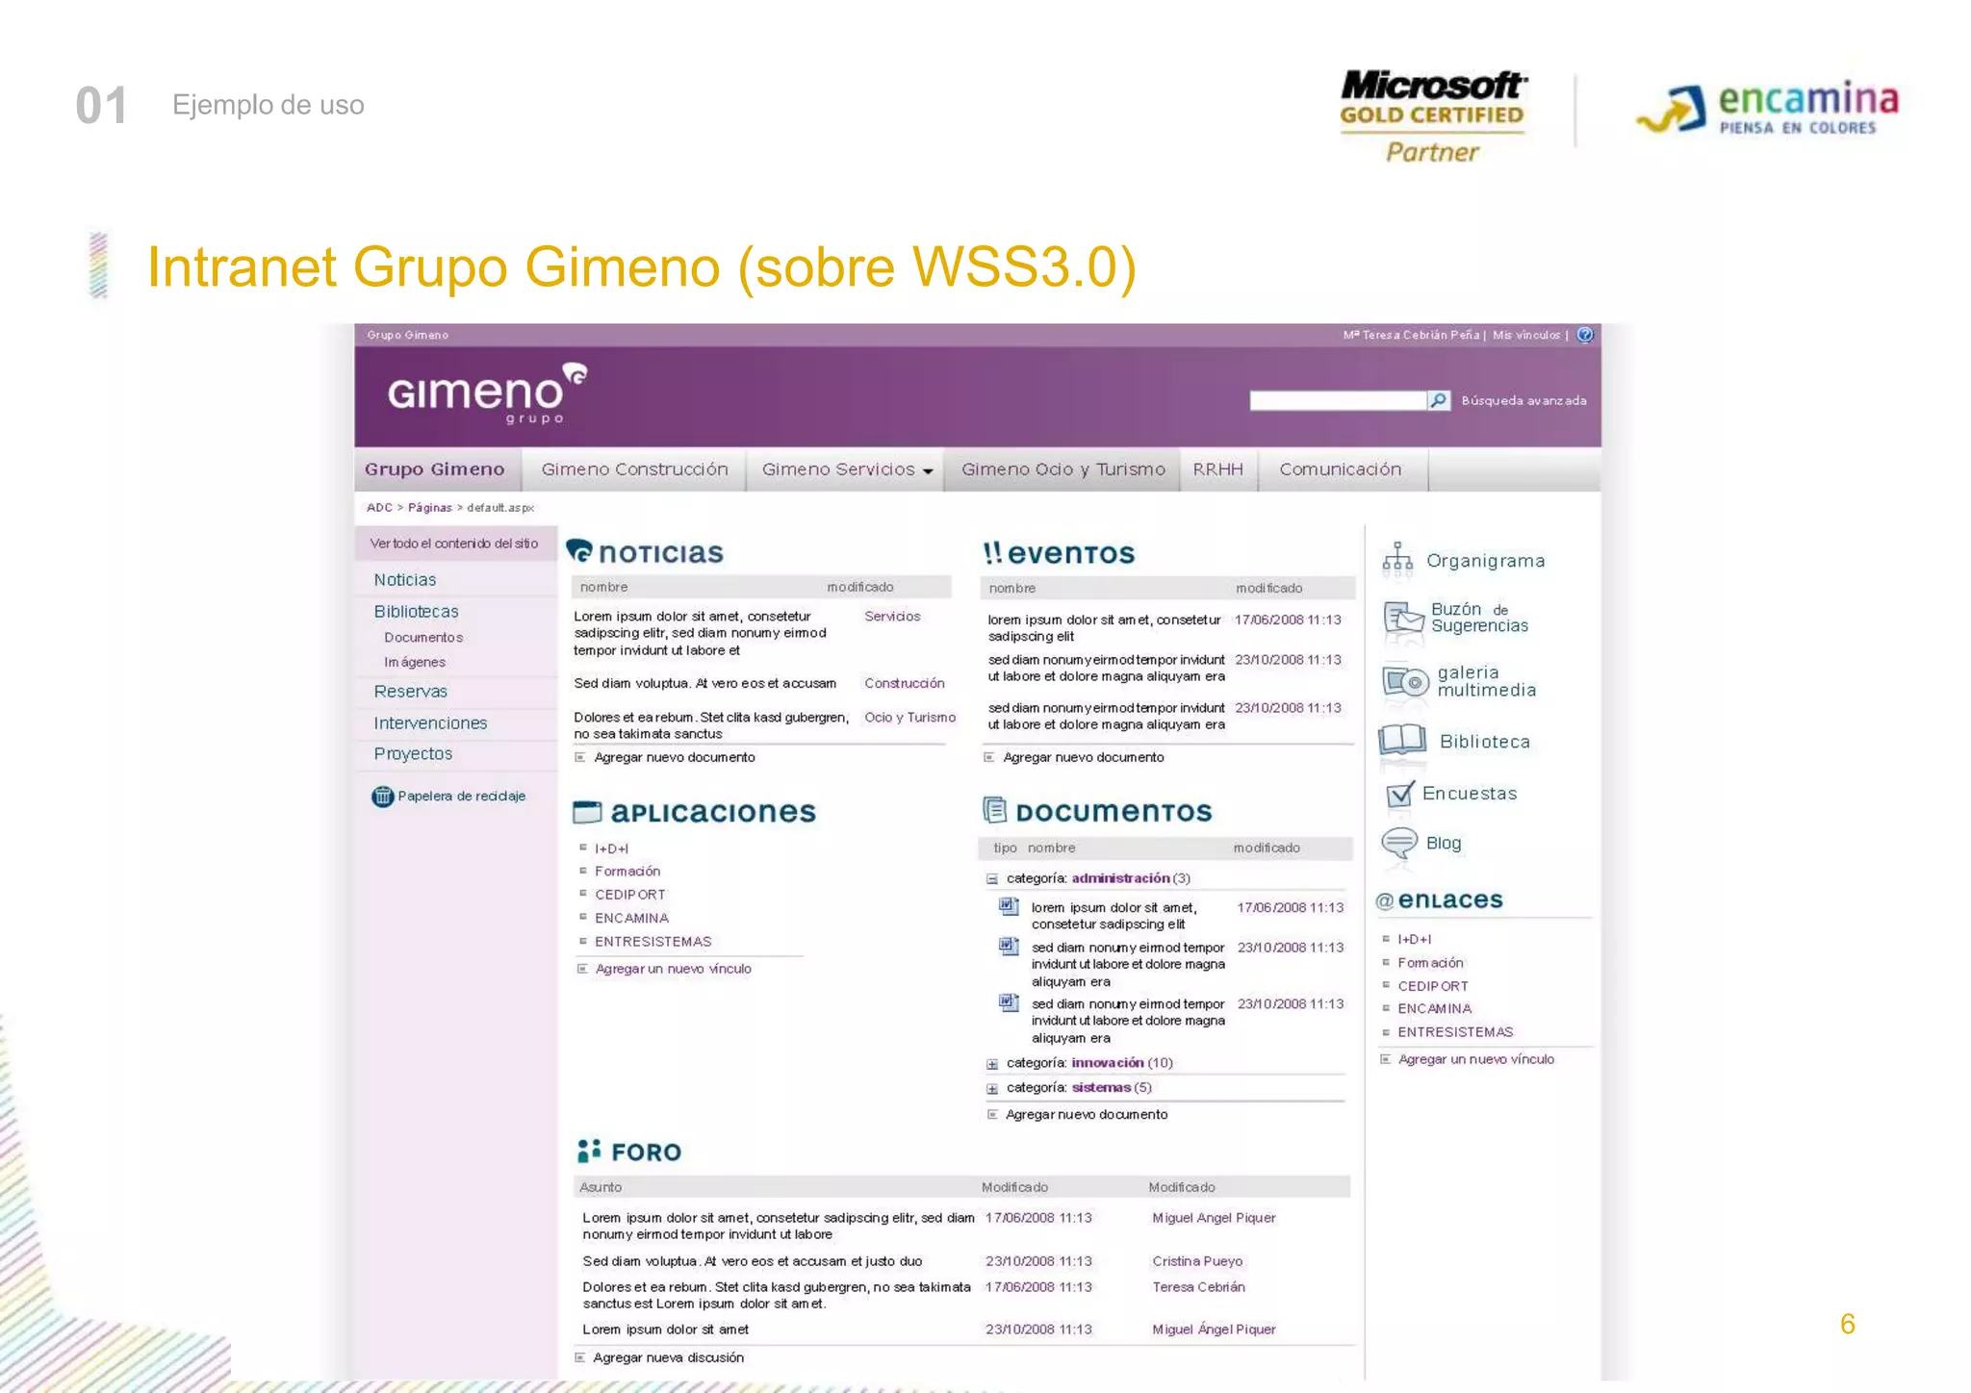Screen dimensions: 1971x1393
Task: Open the Encuestas checkmark icon
Action: pos(1400,794)
